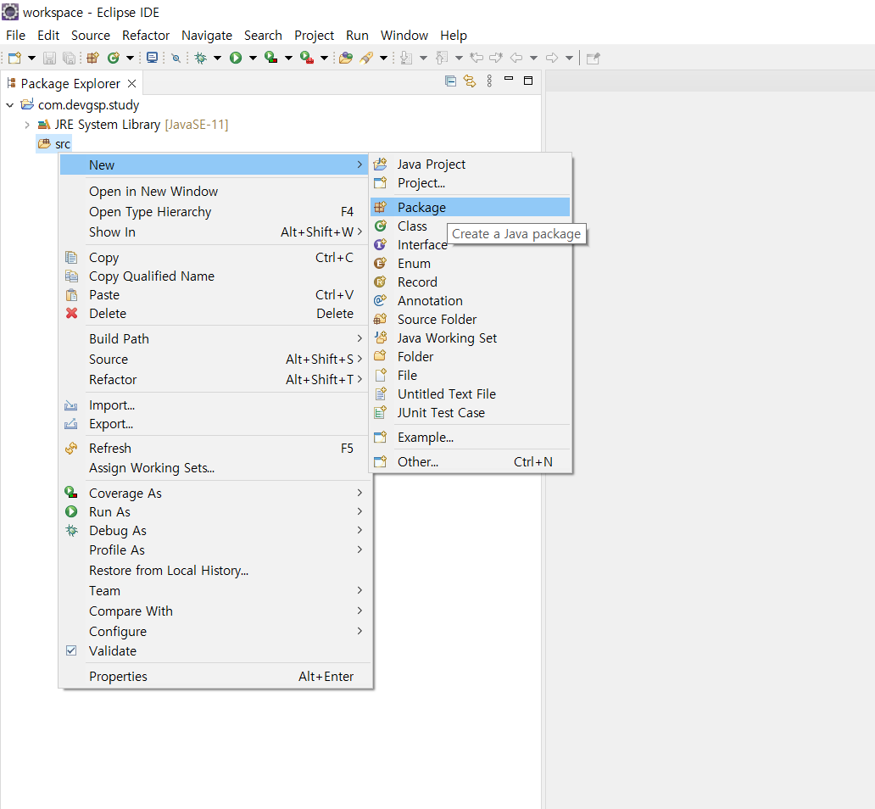Click the Open Console monitor toolbar icon
This screenshot has width=875, height=809.
tap(152, 58)
